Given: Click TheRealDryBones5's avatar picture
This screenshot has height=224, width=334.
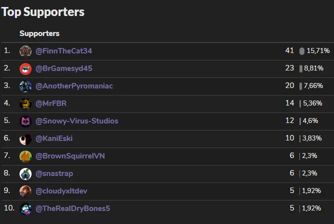Looking at the screenshot, I should (26, 209).
